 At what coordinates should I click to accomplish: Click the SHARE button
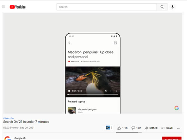click(x=151, y=128)
